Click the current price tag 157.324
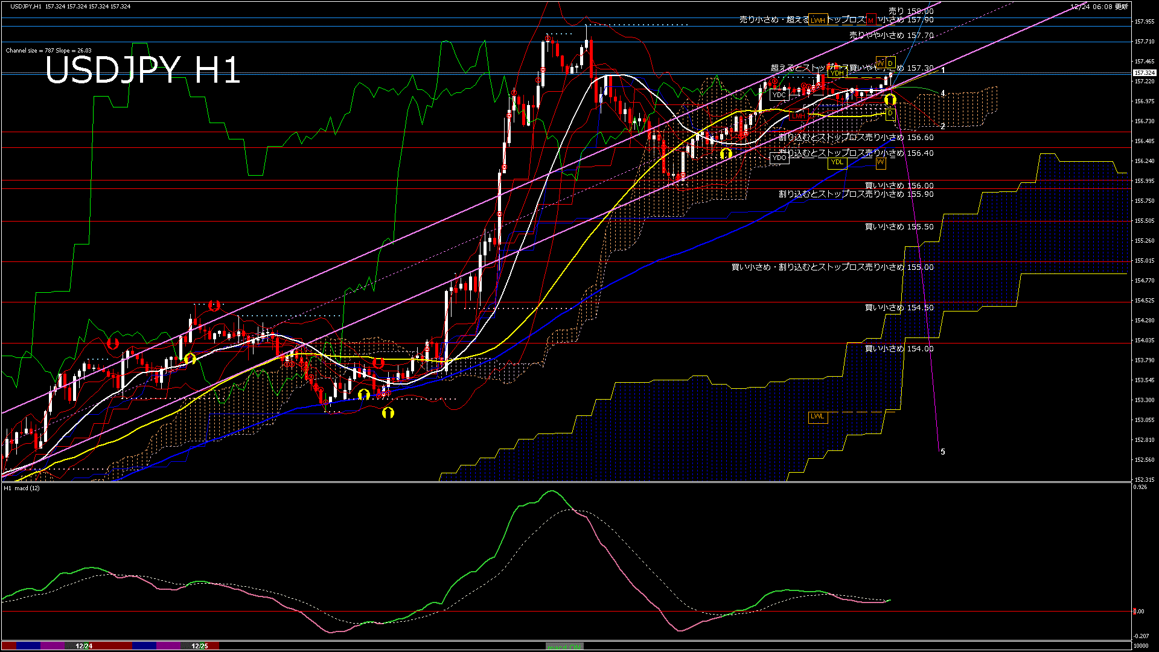 (1144, 73)
